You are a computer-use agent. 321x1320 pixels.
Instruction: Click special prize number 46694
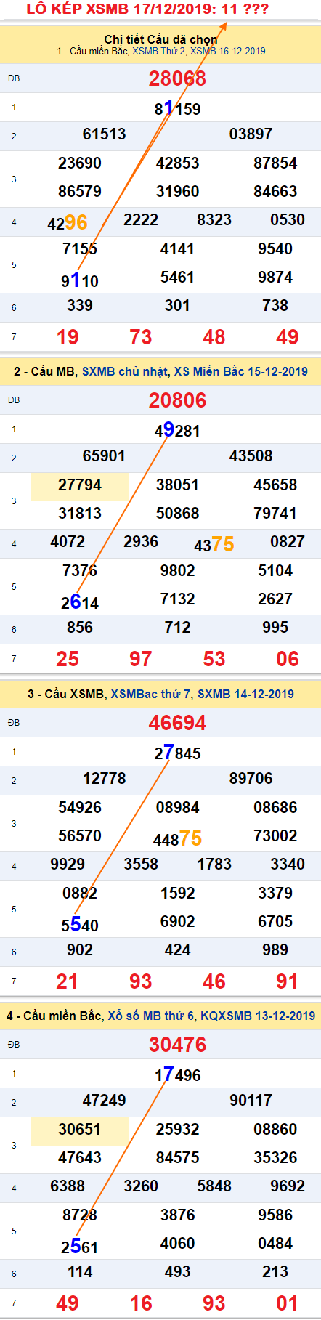(177, 723)
